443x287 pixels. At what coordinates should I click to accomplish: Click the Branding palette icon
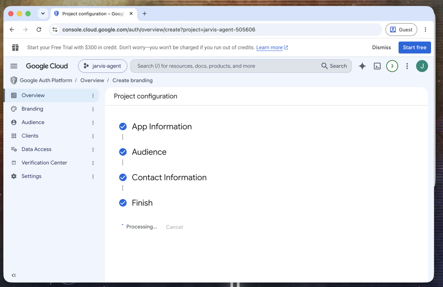click(x=14, y=109)
